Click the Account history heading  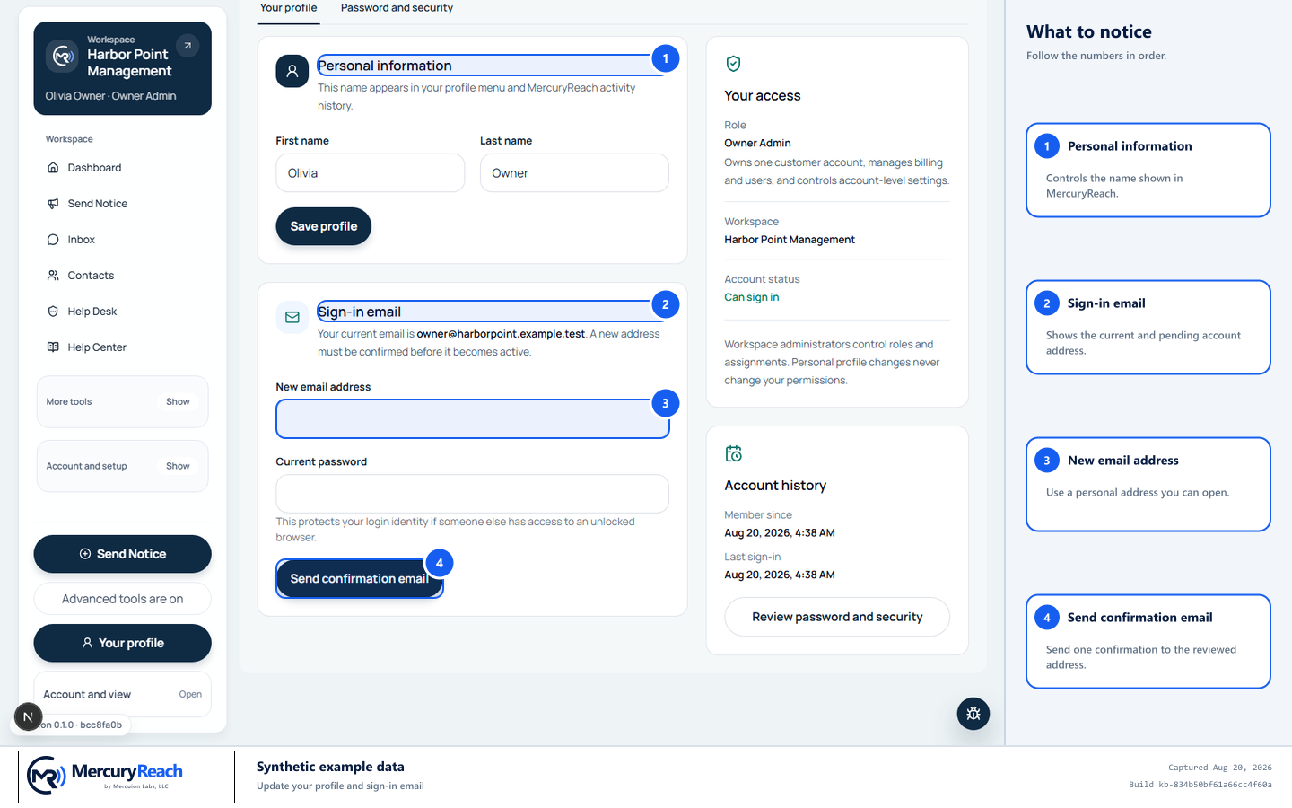click(x=775, y=486)
